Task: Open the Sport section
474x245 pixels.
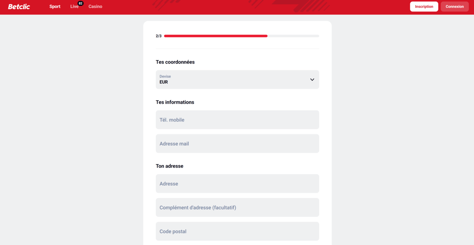Action: [x=55, y=7]
